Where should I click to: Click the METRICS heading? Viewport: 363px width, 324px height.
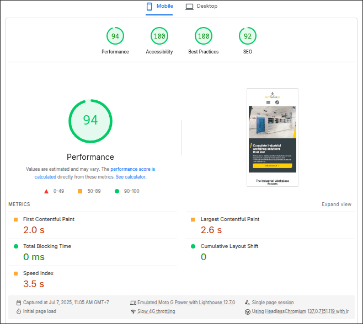coord(19,204)
